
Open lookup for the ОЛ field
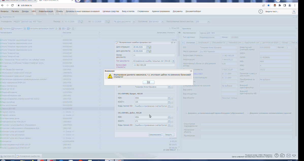[x=172, y=87]
